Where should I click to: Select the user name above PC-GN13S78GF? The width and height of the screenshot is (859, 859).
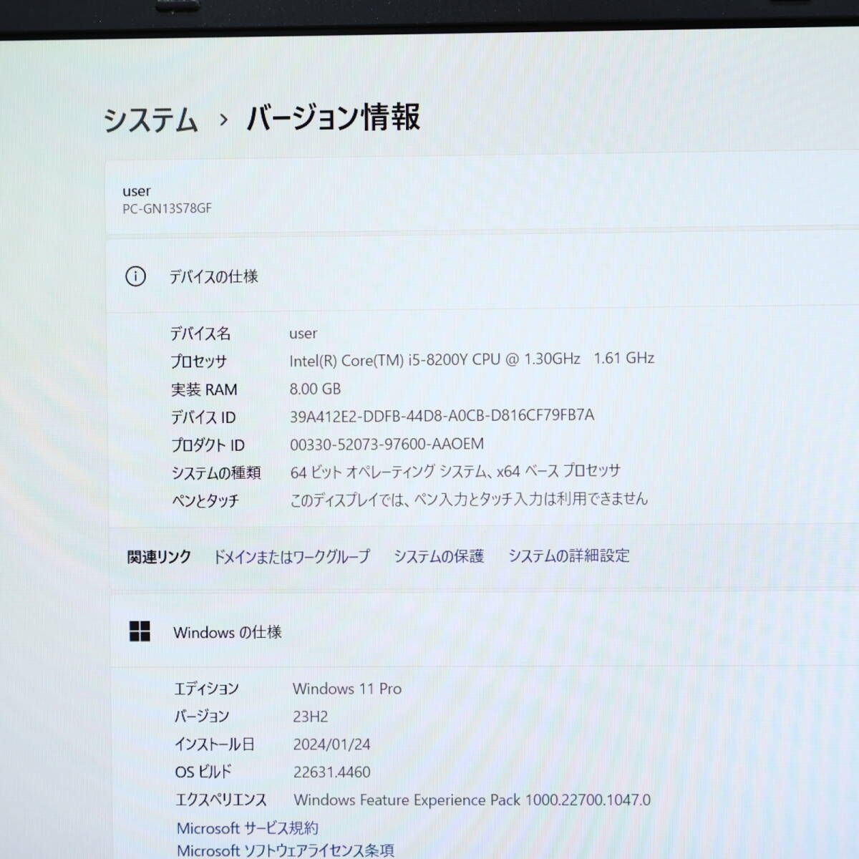[137, 191]
